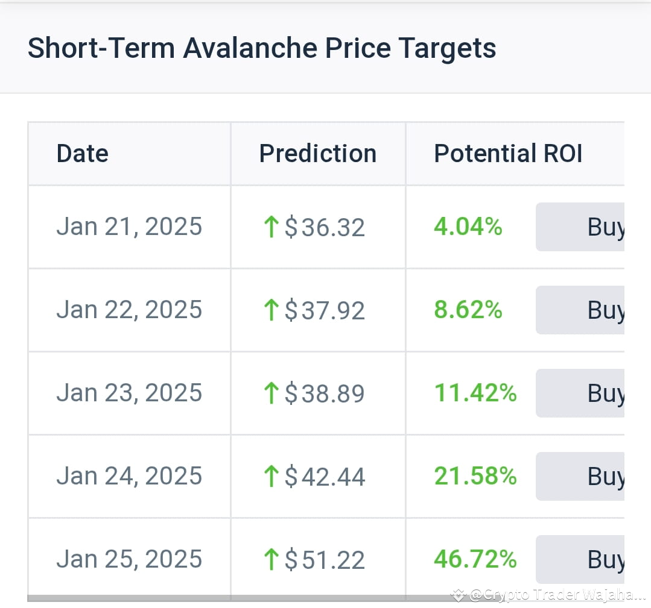Click the Prediction column header
This screenshot has height=608, width=651.
point(317,154)
